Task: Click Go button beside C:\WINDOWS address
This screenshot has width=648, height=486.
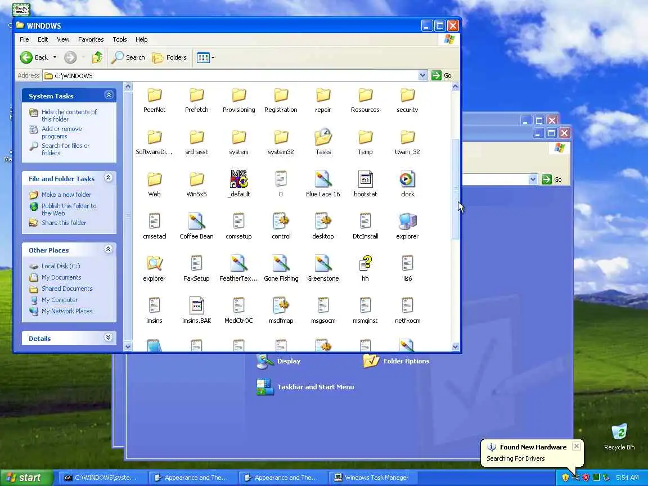Action: (x=442, y=75)
